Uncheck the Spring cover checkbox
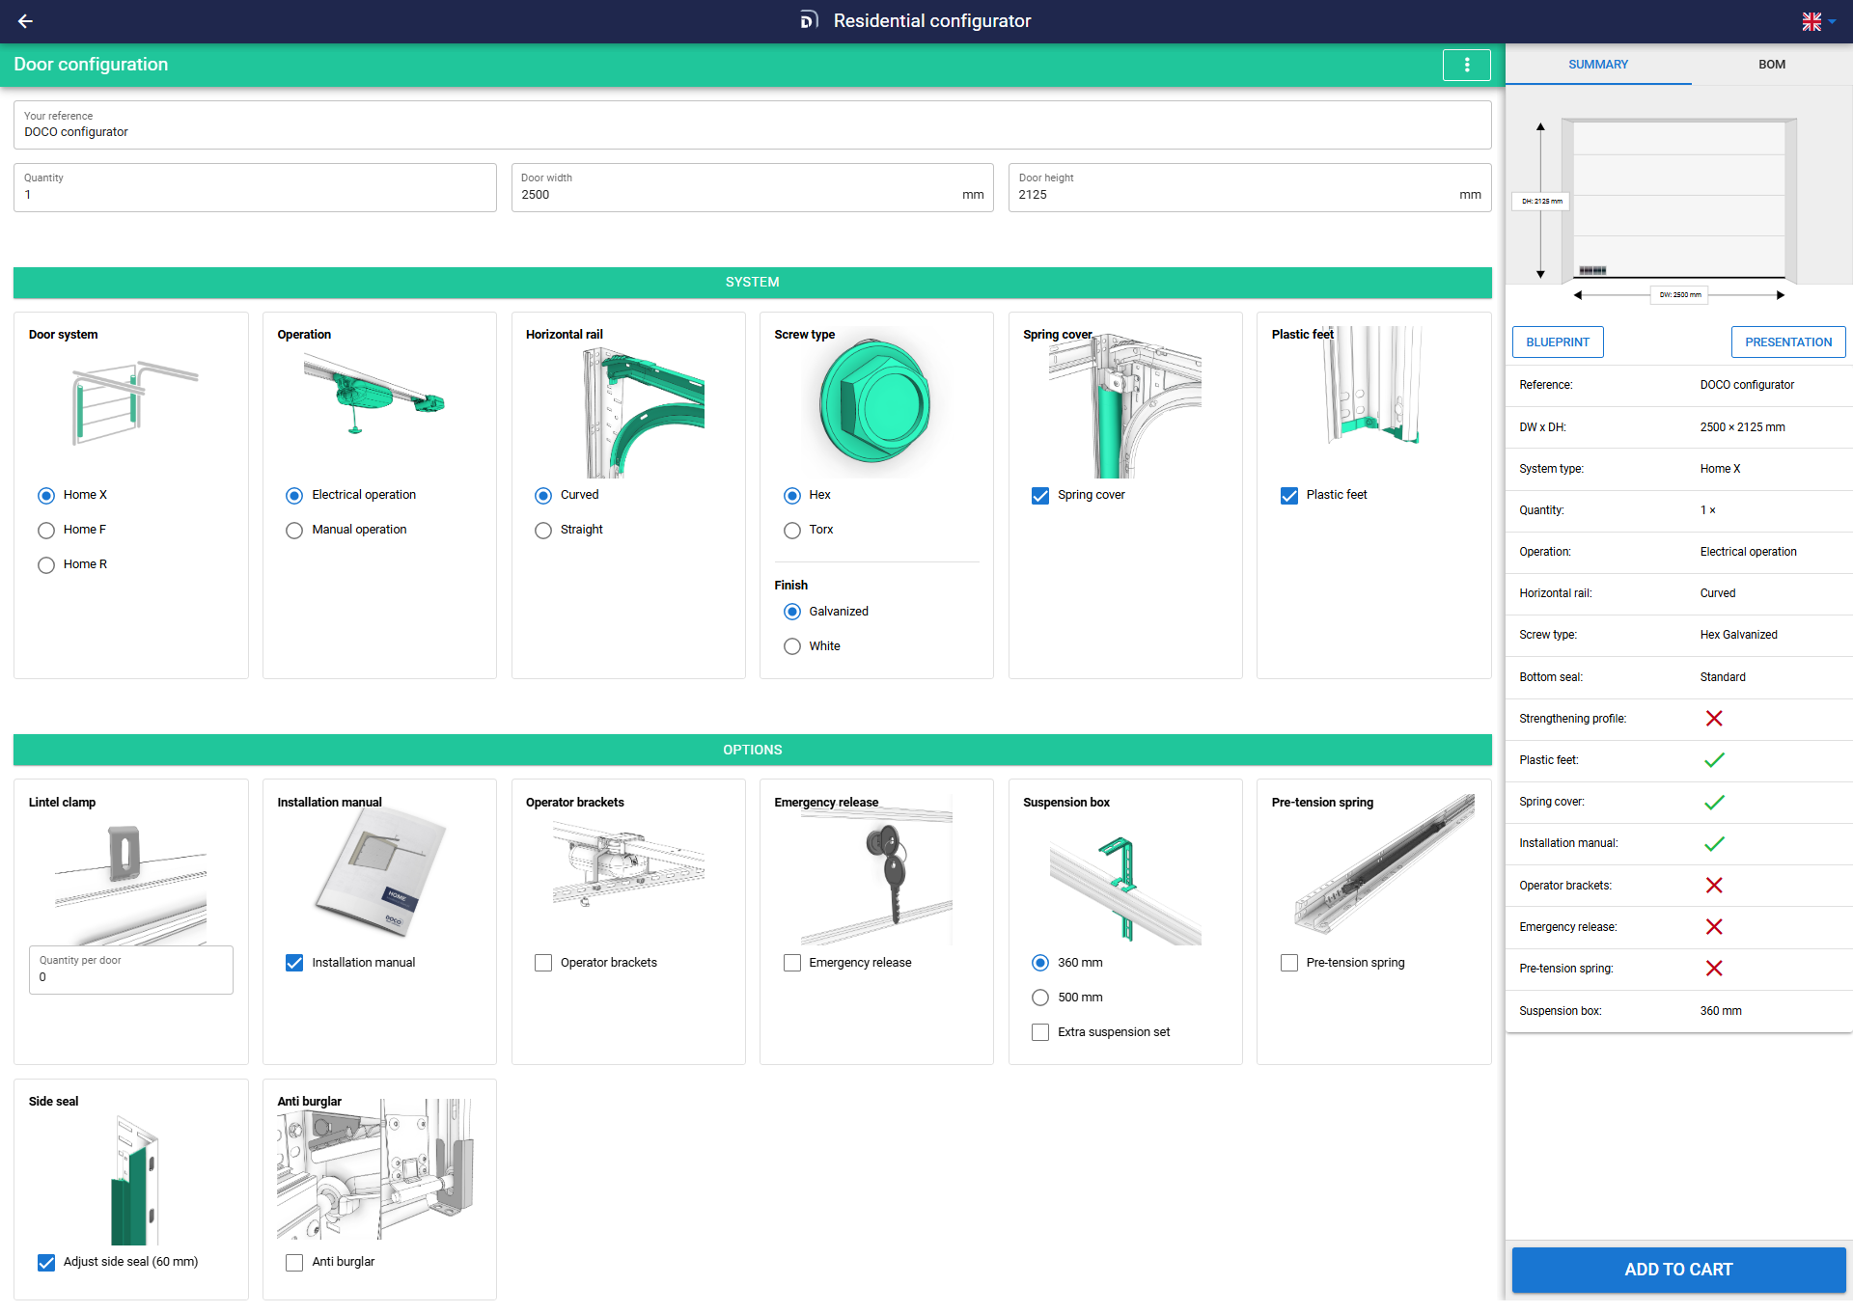 coord(1040,496)
